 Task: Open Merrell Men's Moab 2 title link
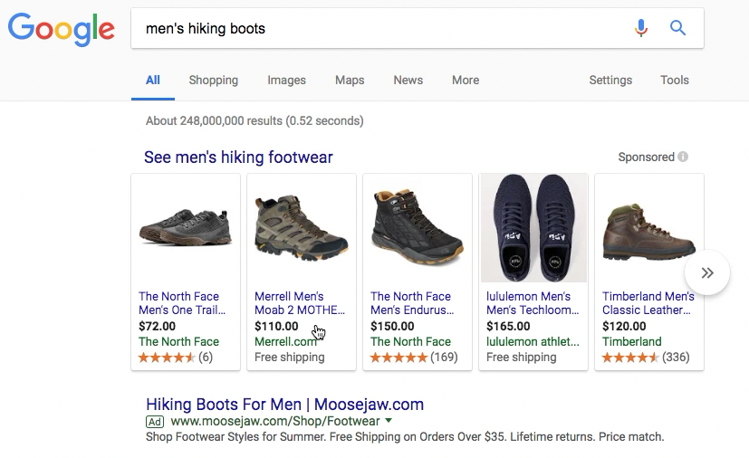300,303
